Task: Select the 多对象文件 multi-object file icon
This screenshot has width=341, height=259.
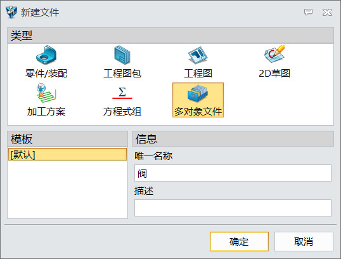Action: (x=198, y=94)
